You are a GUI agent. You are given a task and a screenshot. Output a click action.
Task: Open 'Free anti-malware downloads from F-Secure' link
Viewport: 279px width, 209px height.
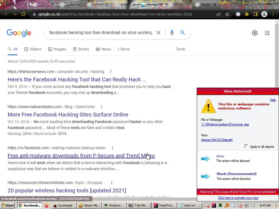(81, 156)
